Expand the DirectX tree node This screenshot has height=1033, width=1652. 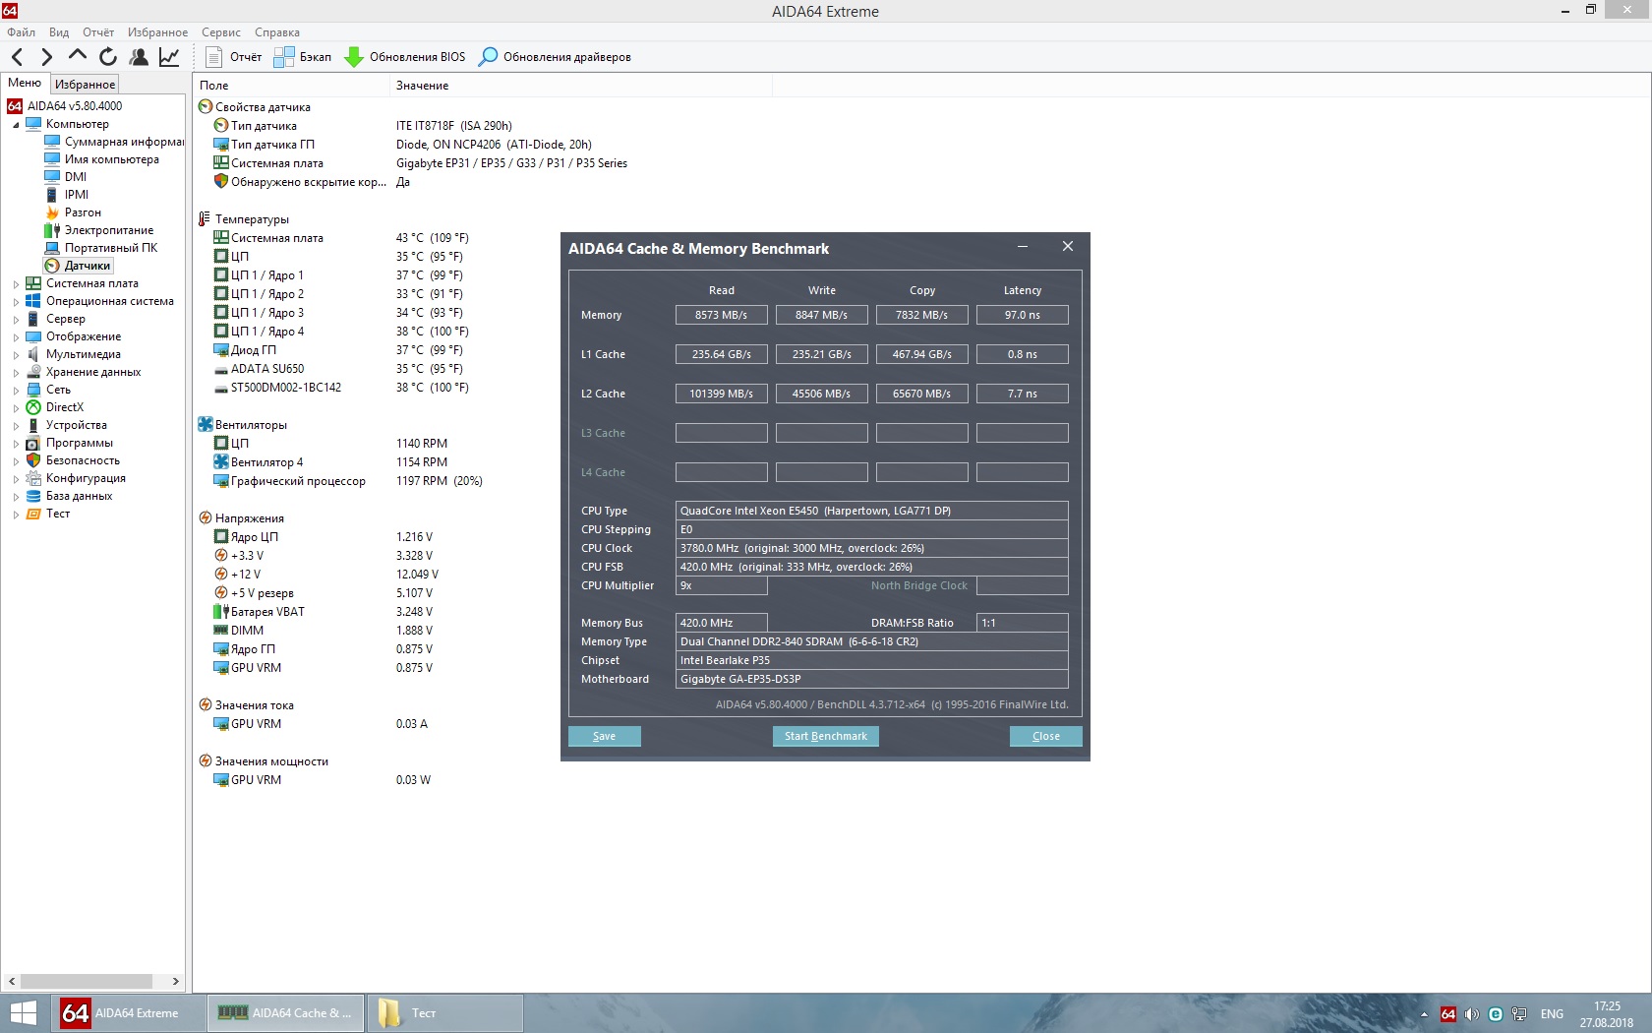click(x=16, y=408)
